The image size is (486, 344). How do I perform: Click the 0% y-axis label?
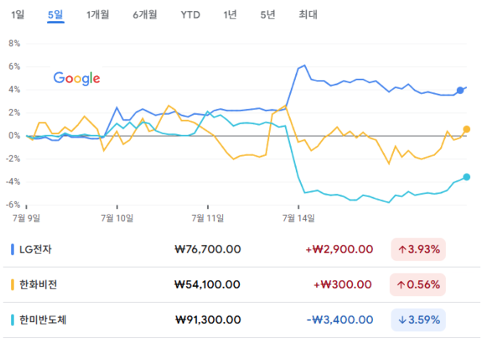tap(14, 136)
